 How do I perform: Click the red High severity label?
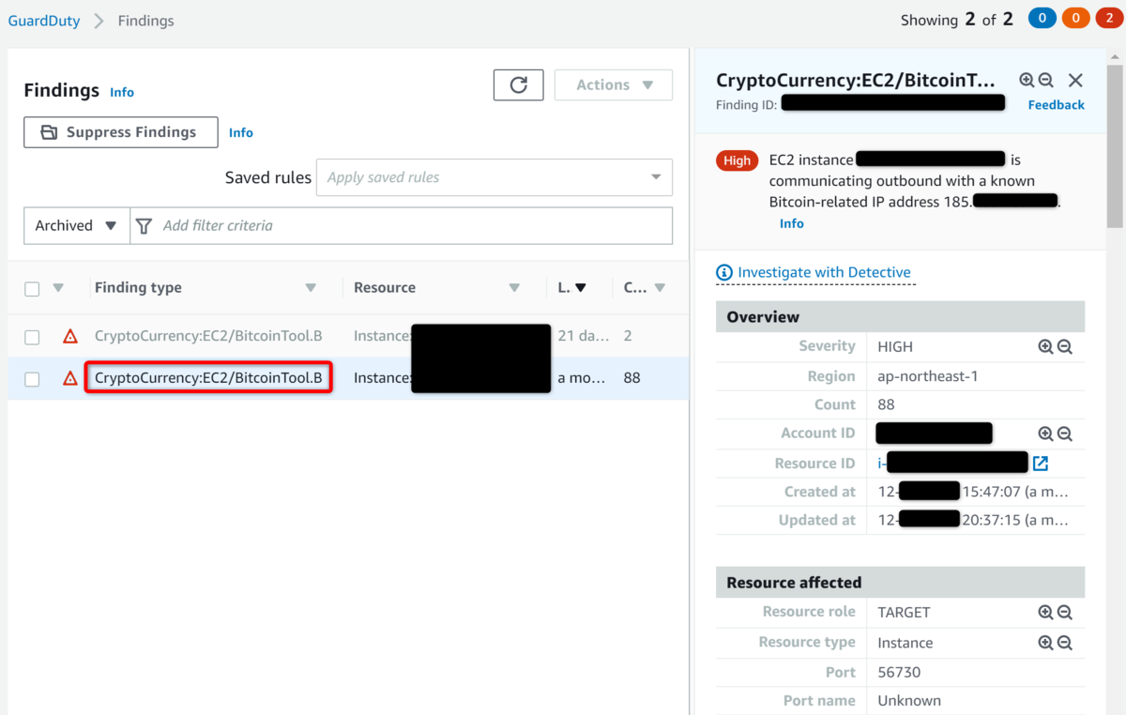pyautogui.click(x=738, y=160)
